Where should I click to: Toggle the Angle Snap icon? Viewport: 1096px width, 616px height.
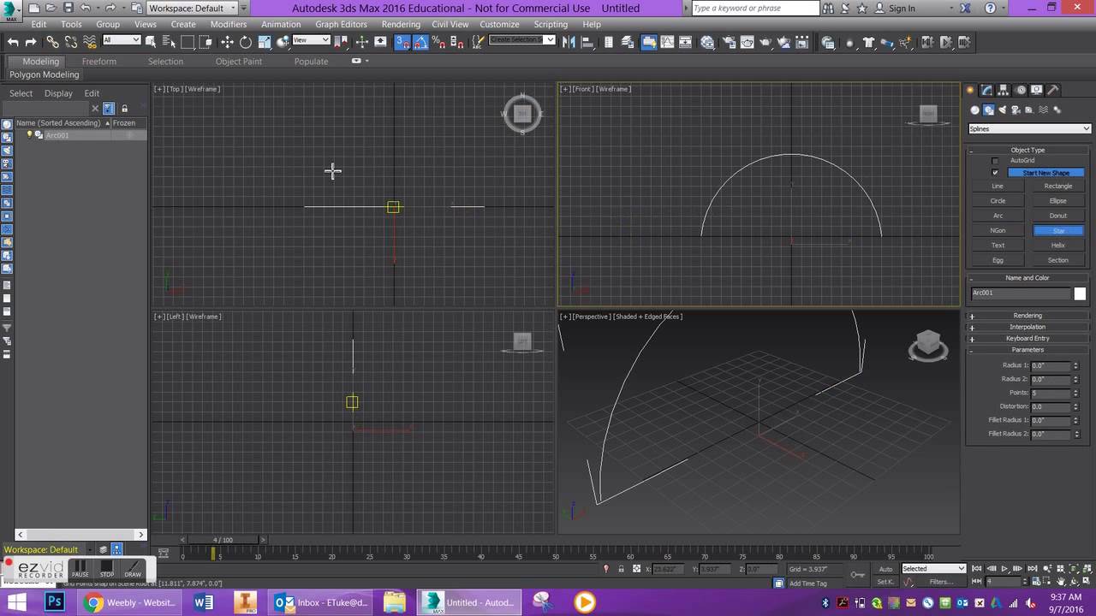(420, 42)
